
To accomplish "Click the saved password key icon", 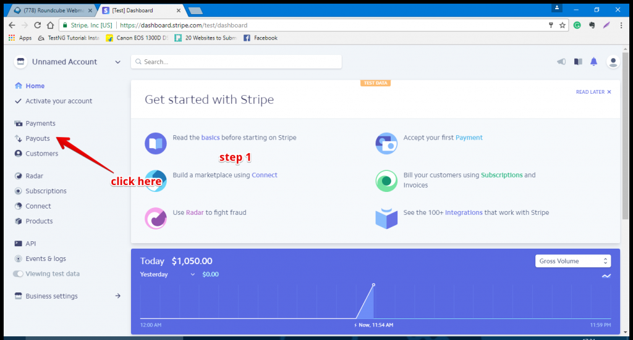I will 551,25.
